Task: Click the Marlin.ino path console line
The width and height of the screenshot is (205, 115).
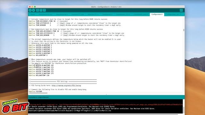Action: point(70,111)
